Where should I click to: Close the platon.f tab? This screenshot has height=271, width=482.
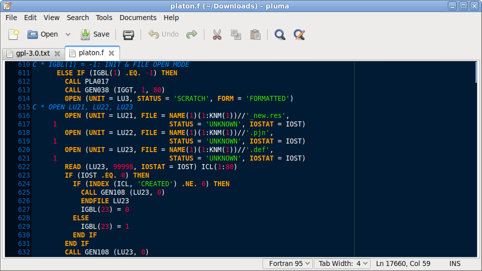click(111, 53)
